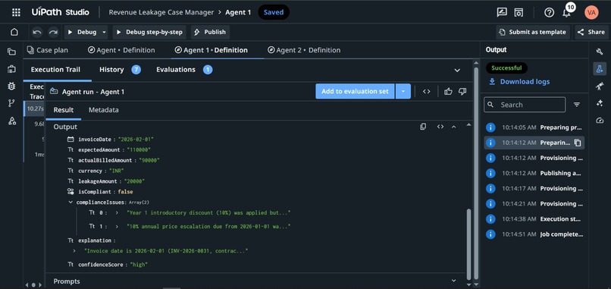Select the test flask panel icon
611x289 pixels.
(600, 69)
